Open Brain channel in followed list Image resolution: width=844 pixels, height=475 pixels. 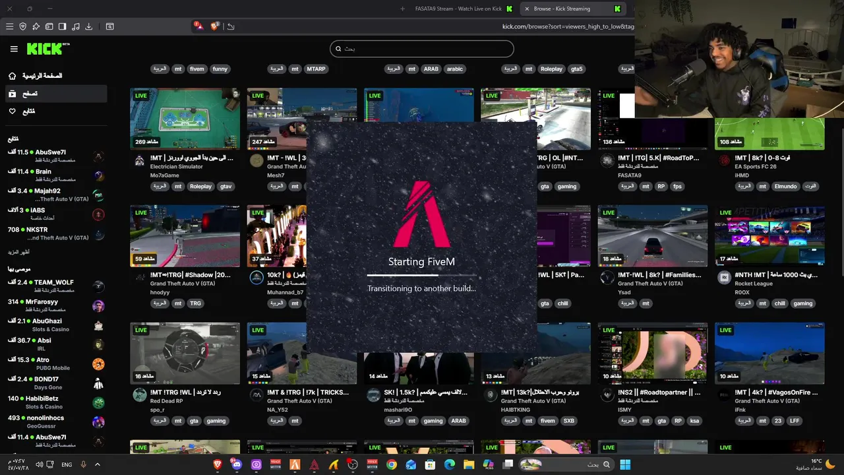click(56, 175)
